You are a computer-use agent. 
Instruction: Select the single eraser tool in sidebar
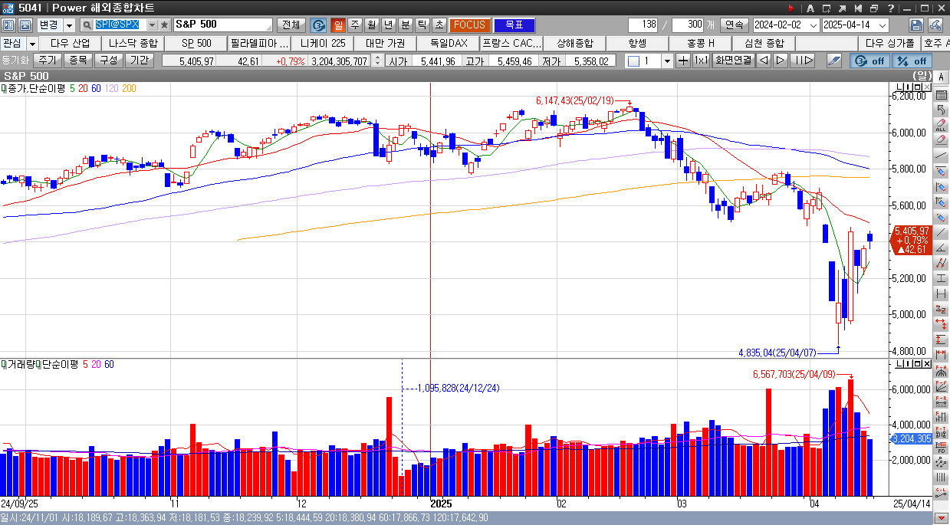point(942,140)
